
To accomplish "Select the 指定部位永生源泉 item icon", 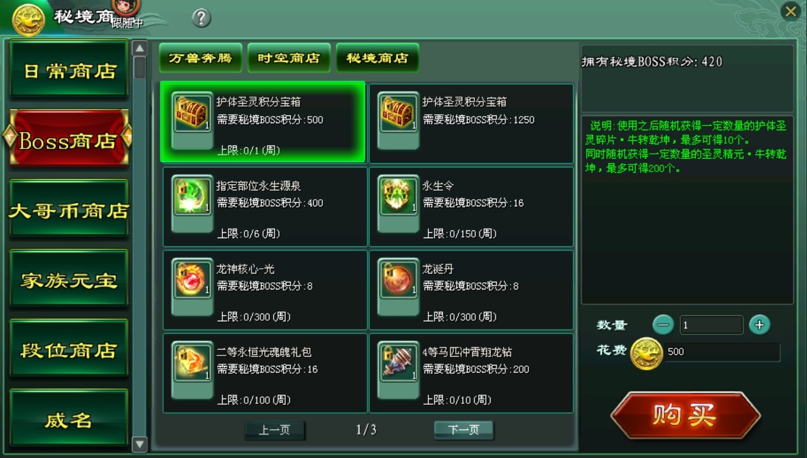I will coord(192,196).
